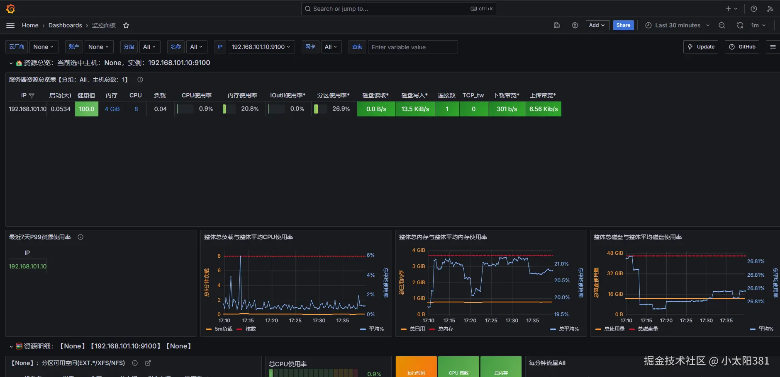Open the help menu icon

pyautogui.click(x=754, y=9)
